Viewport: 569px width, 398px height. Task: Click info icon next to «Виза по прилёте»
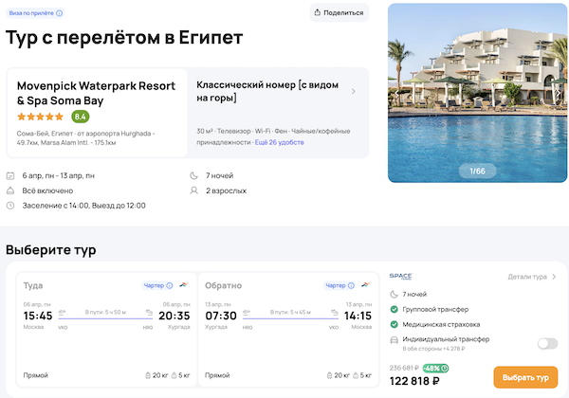tap(60, 13)
